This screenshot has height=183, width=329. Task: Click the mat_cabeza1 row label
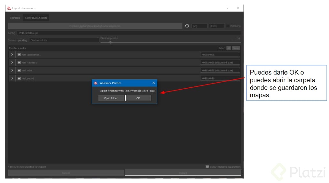tap(29, 62)
